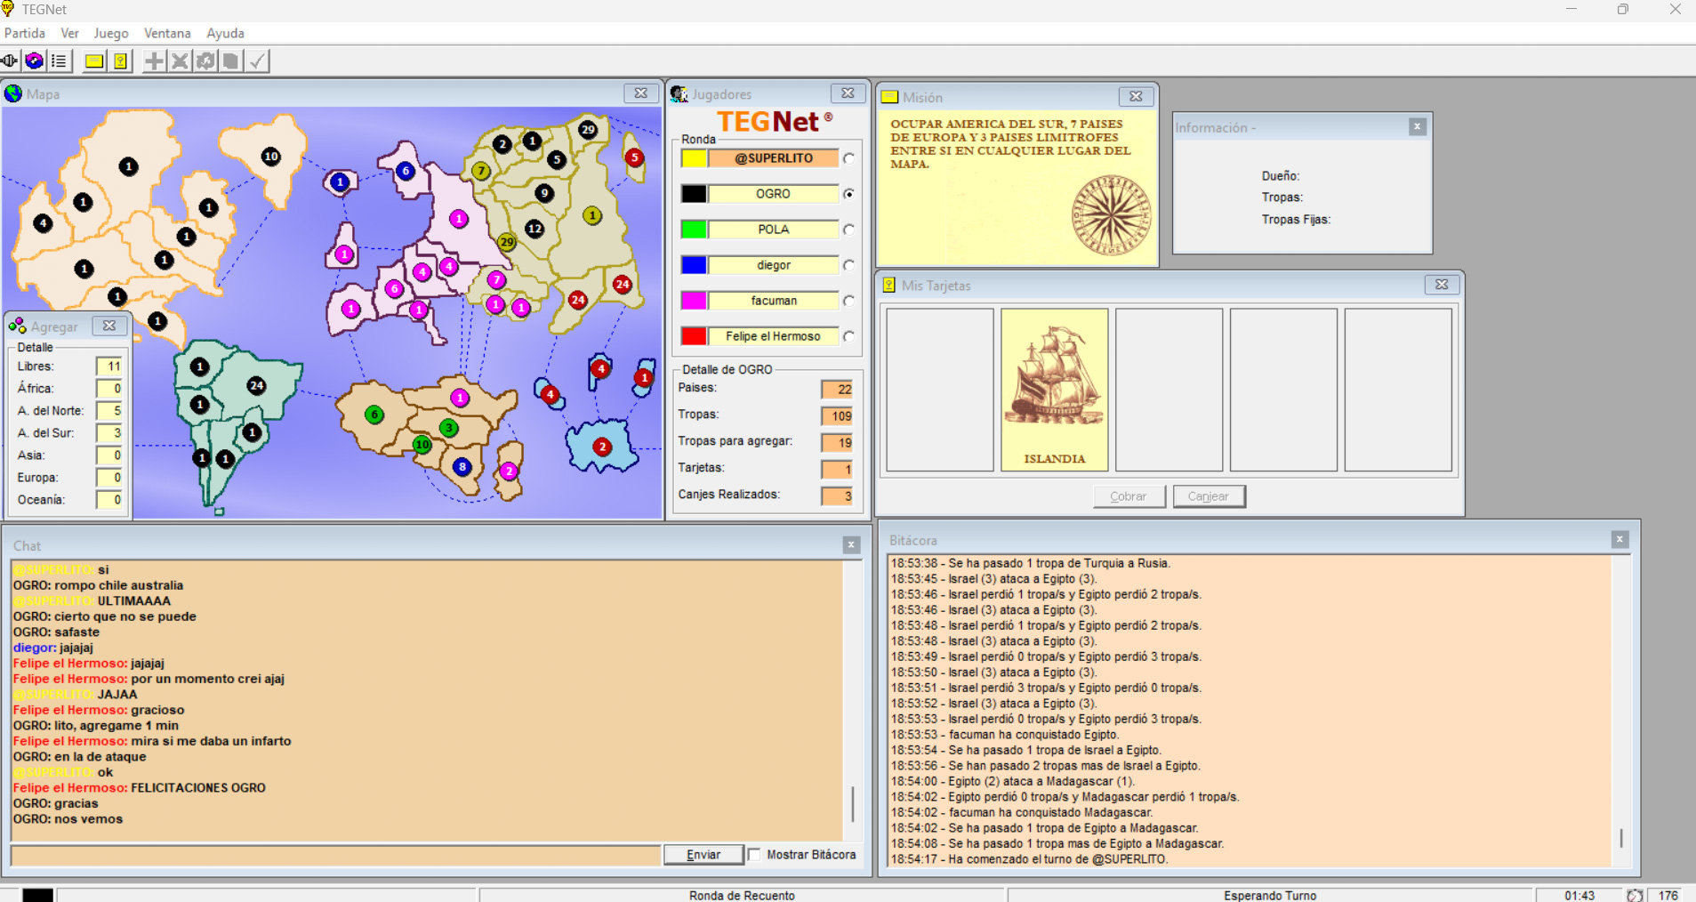Image resolution: width=1696 pixels, height=902 pixels.
Task: Open the list view toolbar icon
Action: coord(59,60)
